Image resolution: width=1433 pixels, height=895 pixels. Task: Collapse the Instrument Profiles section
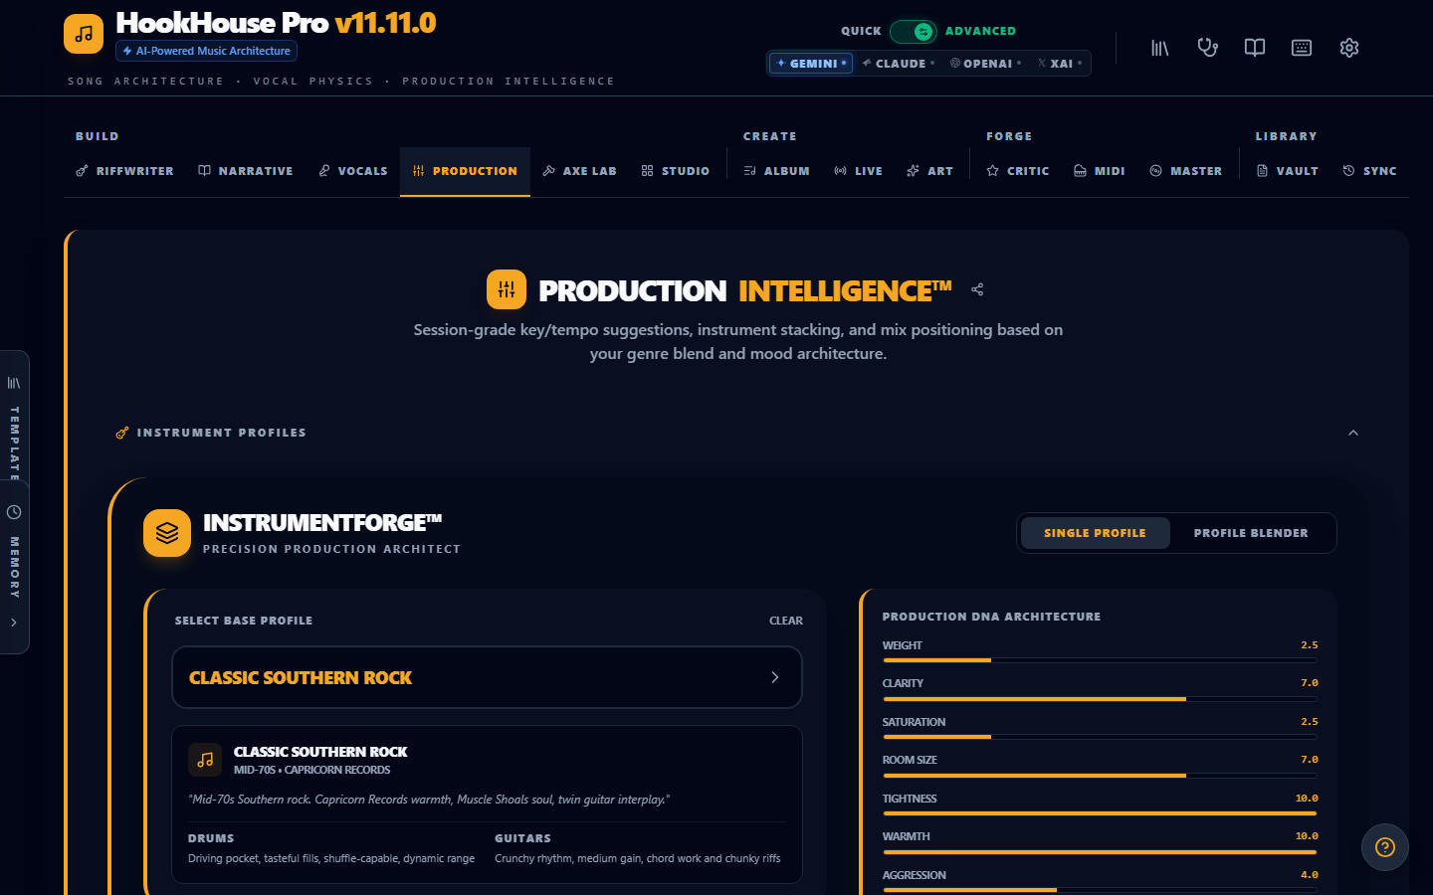pos(1352,433)
